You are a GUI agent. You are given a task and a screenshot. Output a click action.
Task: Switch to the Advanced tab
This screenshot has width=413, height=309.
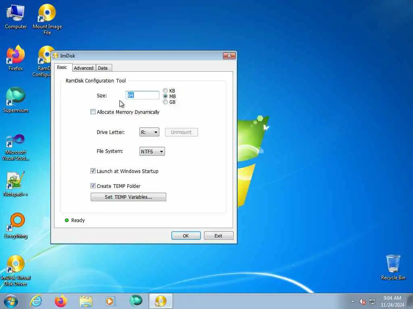83,68
